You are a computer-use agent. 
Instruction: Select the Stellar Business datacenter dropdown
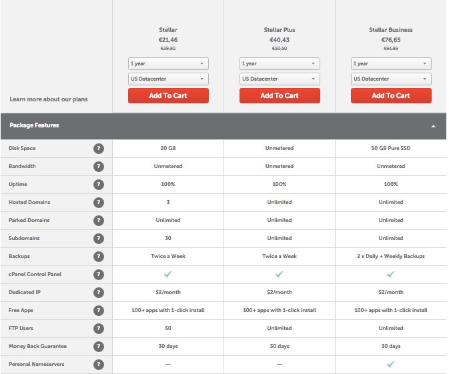(x=391, y=79)
